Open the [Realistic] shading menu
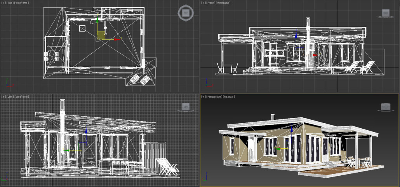Screen dimensions: 400x187 (229, 96)
